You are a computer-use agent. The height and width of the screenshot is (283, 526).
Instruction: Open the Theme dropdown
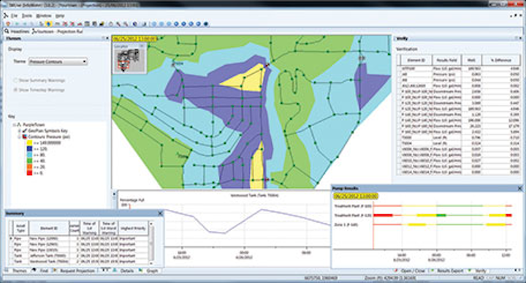(58, 61)
